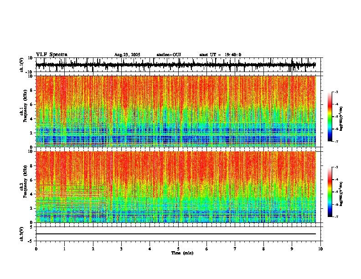Click the ch.2 color scale log(PSD) unit label
361x279 pixels.
click(x=341, y=194)
